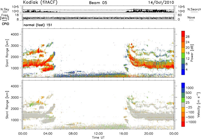Screen dimensions: 201x139
Task: Click the "08:00" time axis label
Action: click(73, 134)
